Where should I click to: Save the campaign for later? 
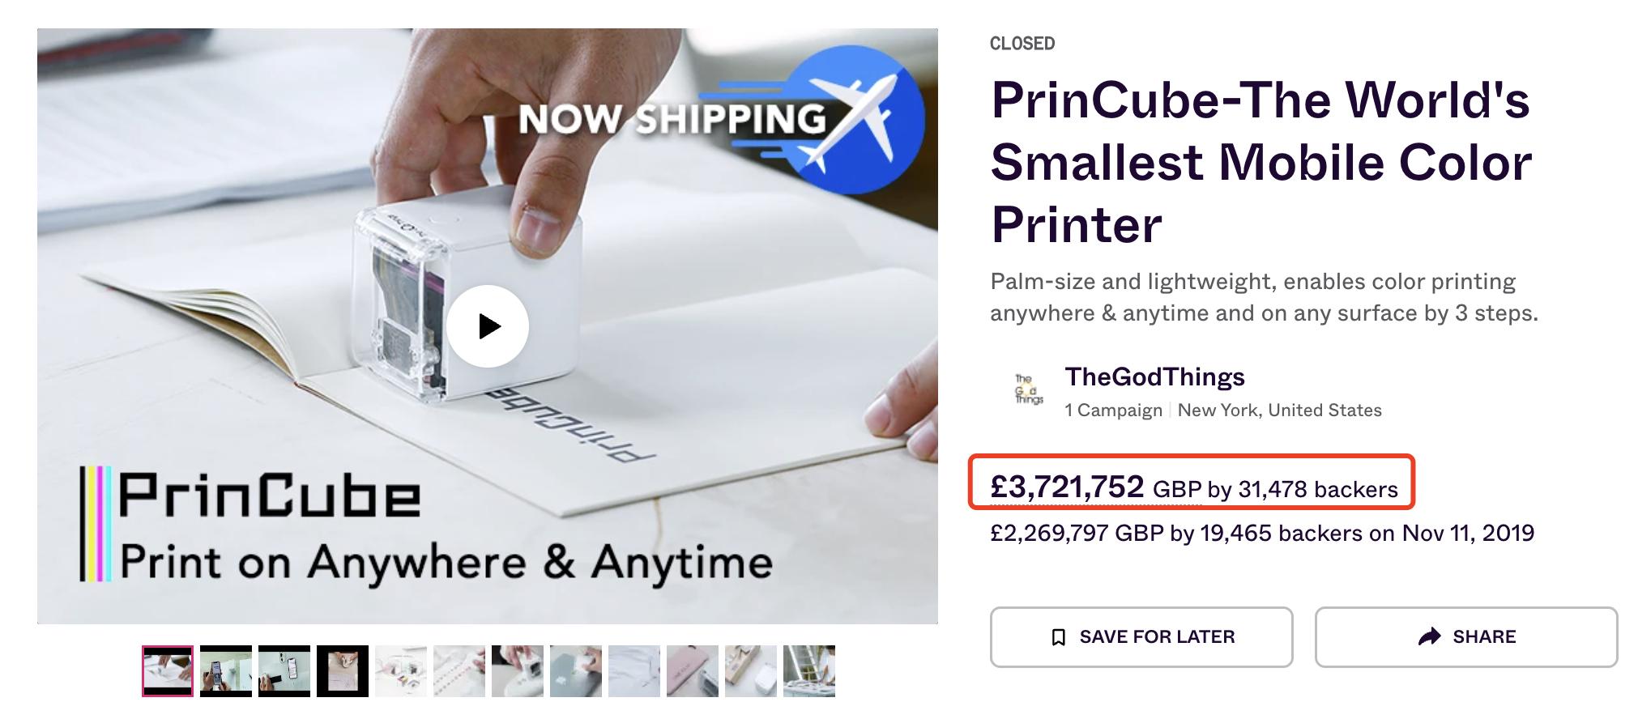coord(1141,637)
